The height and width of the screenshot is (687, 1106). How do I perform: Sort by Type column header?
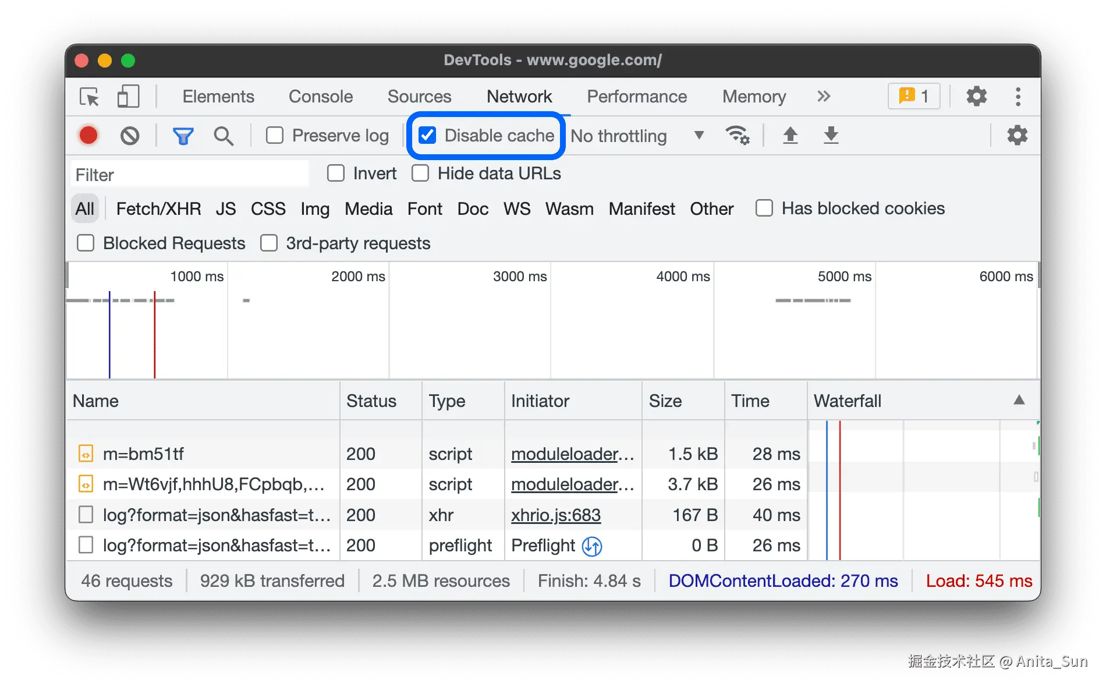point(463,401)
